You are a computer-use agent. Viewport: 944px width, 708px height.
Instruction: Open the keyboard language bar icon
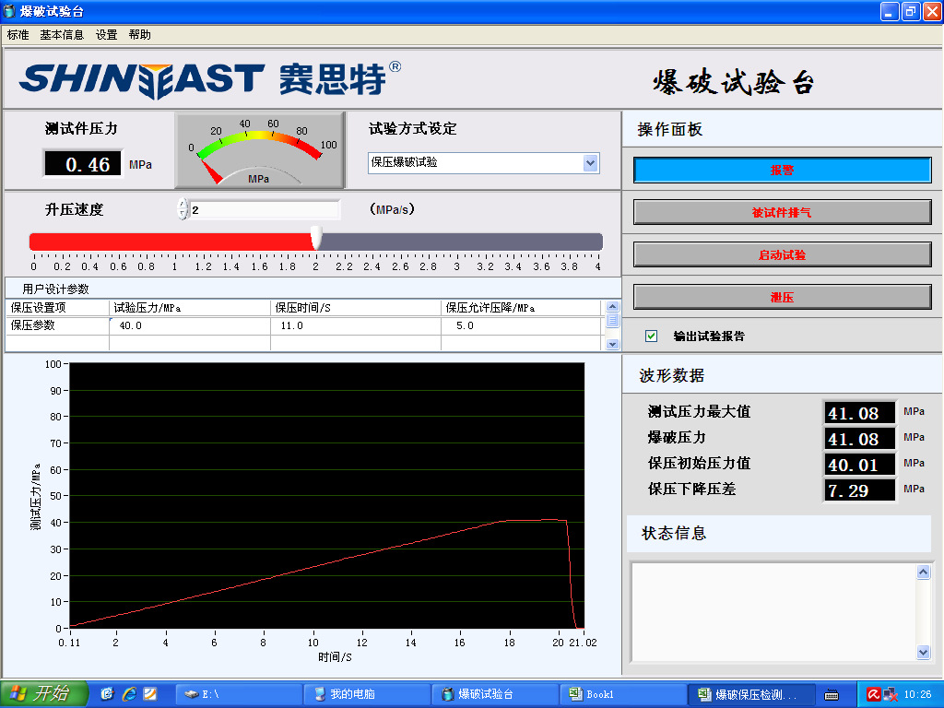(x=831, y=694)
